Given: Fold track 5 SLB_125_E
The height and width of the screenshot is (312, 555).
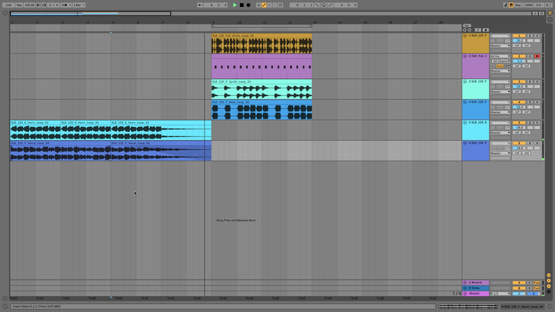Looking at the screenshot, I should pos(465,123).
